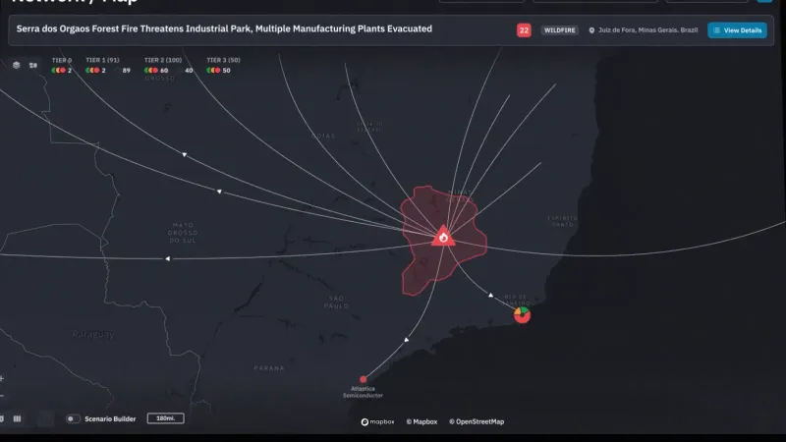Click the Serra dos Orgaos fire event title
786x442 pixels.
(224, 29)
